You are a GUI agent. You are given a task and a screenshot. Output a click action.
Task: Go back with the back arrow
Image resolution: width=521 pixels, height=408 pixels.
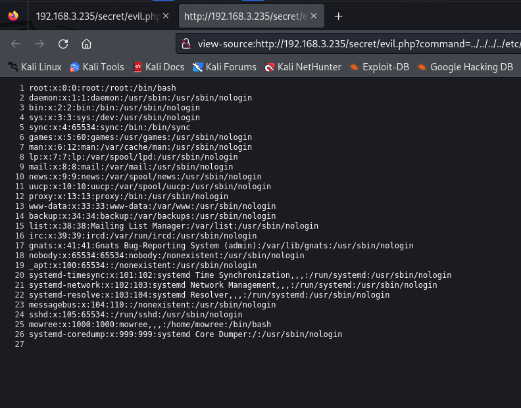(x=16, y=44)
